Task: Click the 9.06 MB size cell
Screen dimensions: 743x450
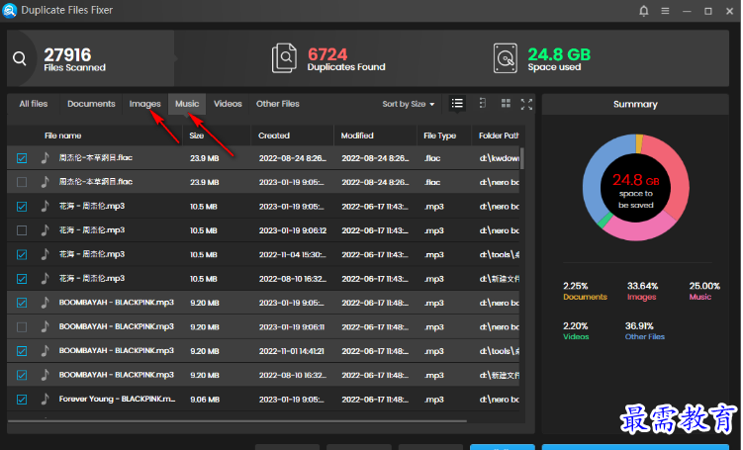Action: click(205, 400)
